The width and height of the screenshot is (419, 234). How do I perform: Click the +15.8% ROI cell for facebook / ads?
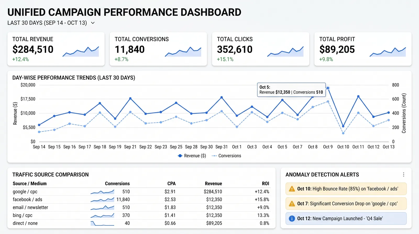pyautogui.click(x=262, y=199)
